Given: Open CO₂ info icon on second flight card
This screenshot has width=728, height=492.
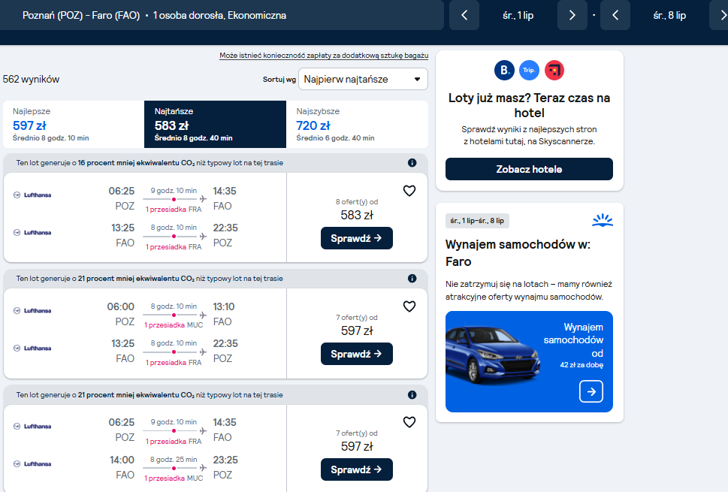Looking at the screenshot, I should point(412,279).
